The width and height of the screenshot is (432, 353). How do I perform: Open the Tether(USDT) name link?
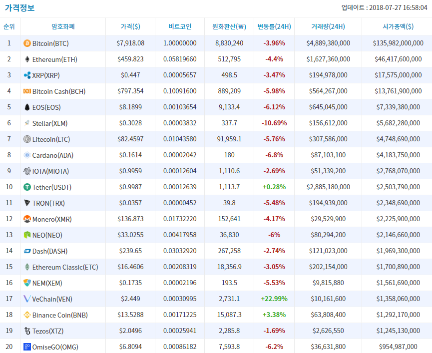pos(52,187)
